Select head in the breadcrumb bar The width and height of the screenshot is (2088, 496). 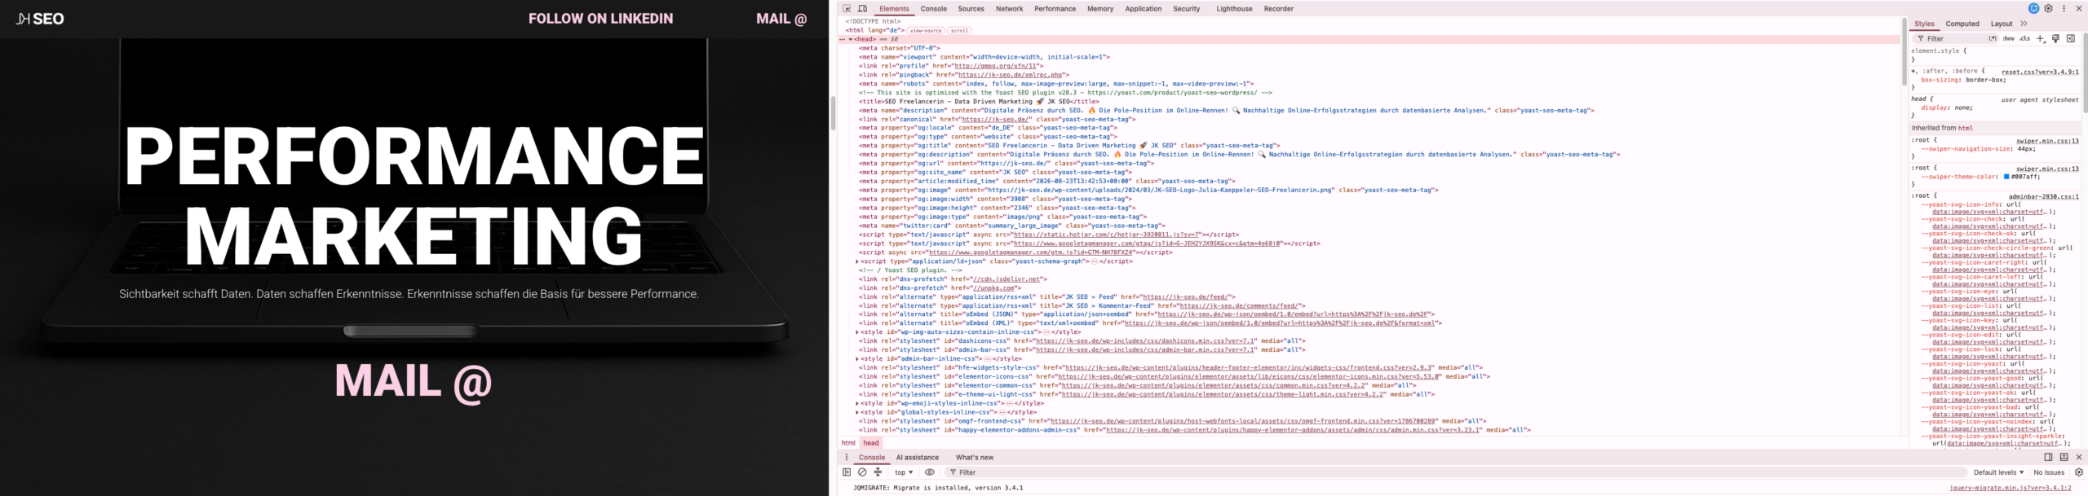point(871,443)
